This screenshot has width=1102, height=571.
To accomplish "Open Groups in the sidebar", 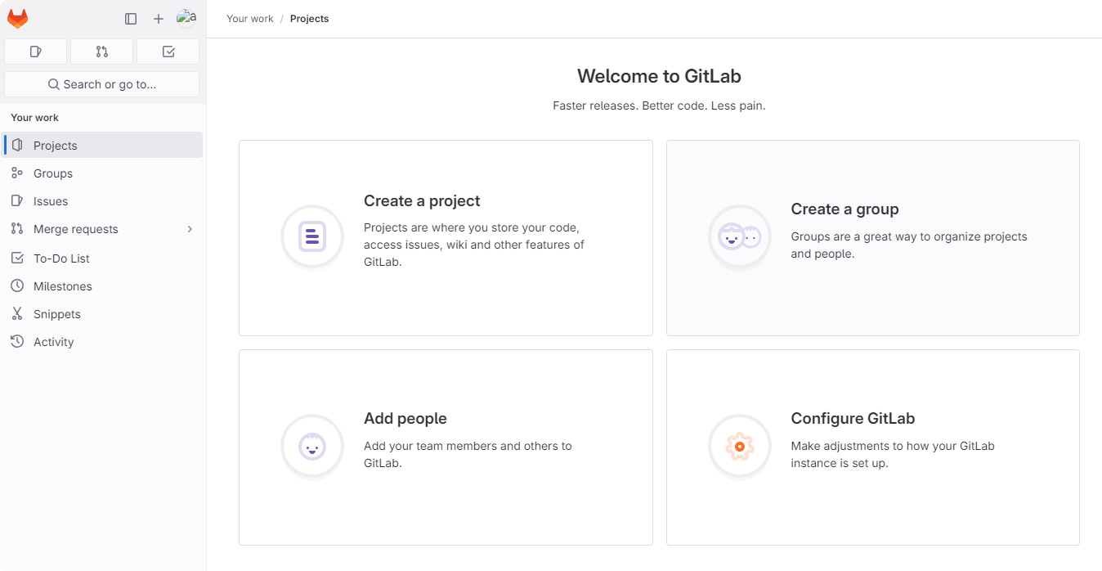I will click(103, 173).
